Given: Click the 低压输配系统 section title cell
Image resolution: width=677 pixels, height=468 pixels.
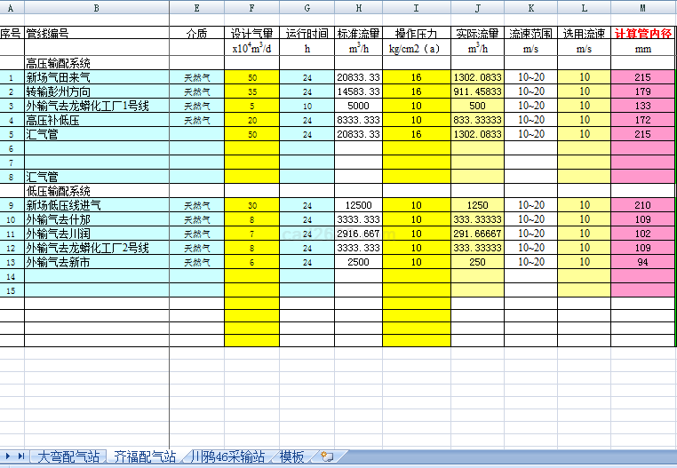Looking at the screenshot, I should coord(96,191).
